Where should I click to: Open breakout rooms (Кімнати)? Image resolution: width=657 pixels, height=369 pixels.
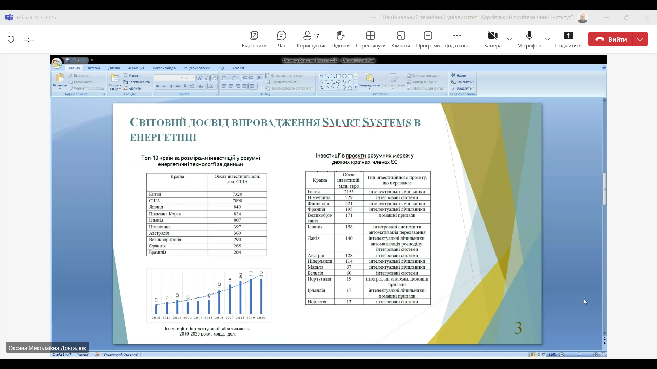(x=401, y=36)
